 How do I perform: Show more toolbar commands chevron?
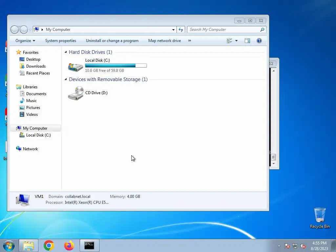pyautogui.click(x=189, y=41)
